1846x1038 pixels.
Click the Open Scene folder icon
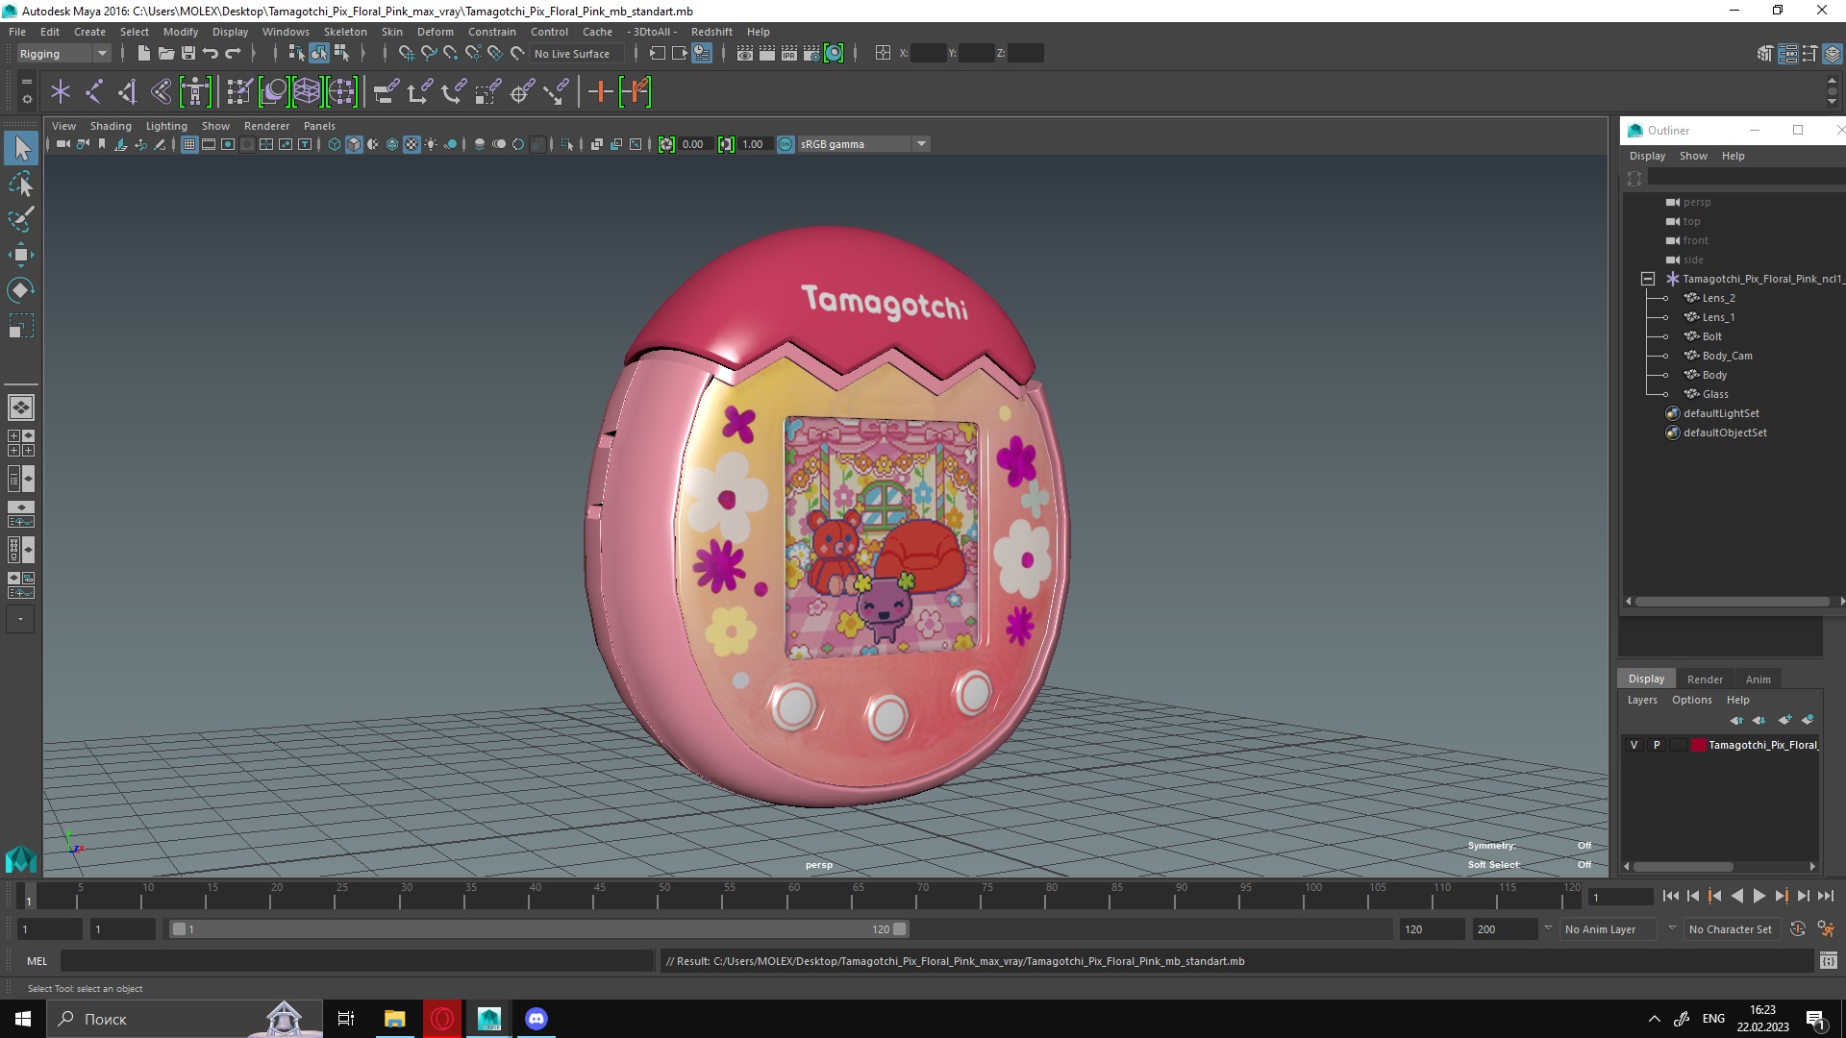(x=166, y=54)
